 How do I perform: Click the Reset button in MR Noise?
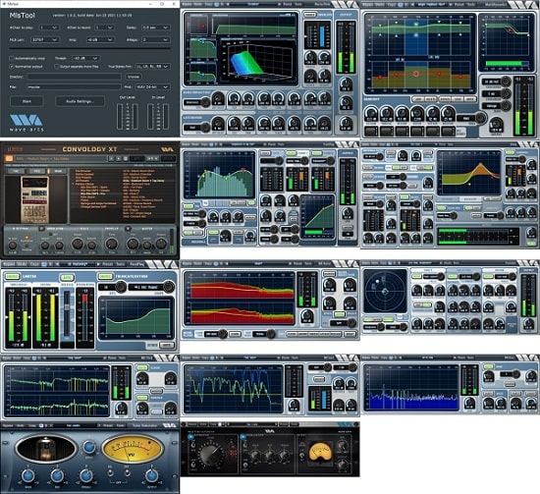pos(351,334)
